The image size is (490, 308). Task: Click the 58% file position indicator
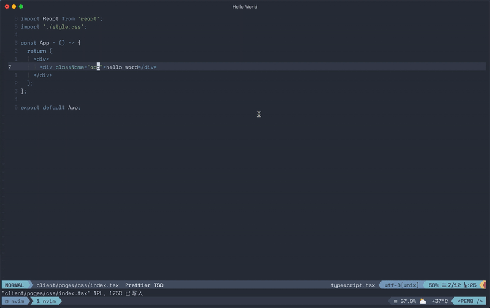[x=433, y=285]
